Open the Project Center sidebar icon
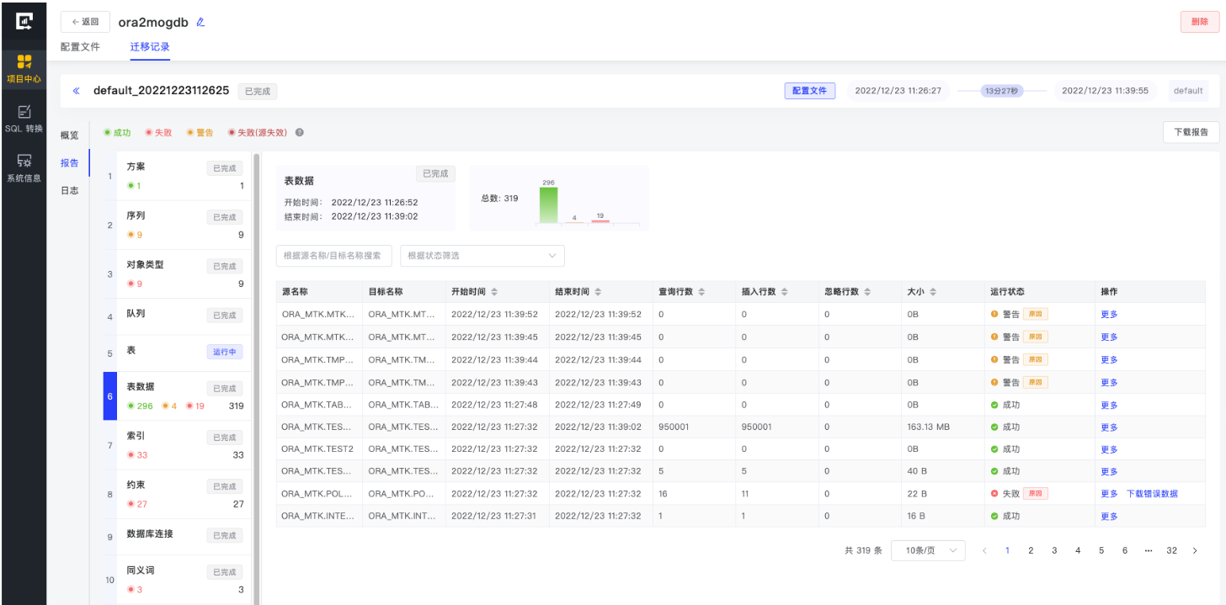 click(x=24, y=67)
